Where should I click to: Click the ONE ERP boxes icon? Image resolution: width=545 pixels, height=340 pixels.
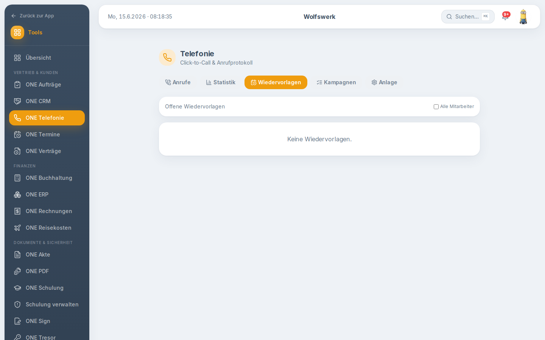[17, 195]
